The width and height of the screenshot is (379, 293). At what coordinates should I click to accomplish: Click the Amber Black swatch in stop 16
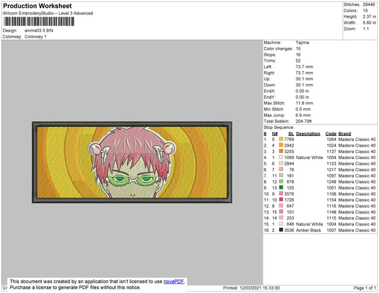281,230
